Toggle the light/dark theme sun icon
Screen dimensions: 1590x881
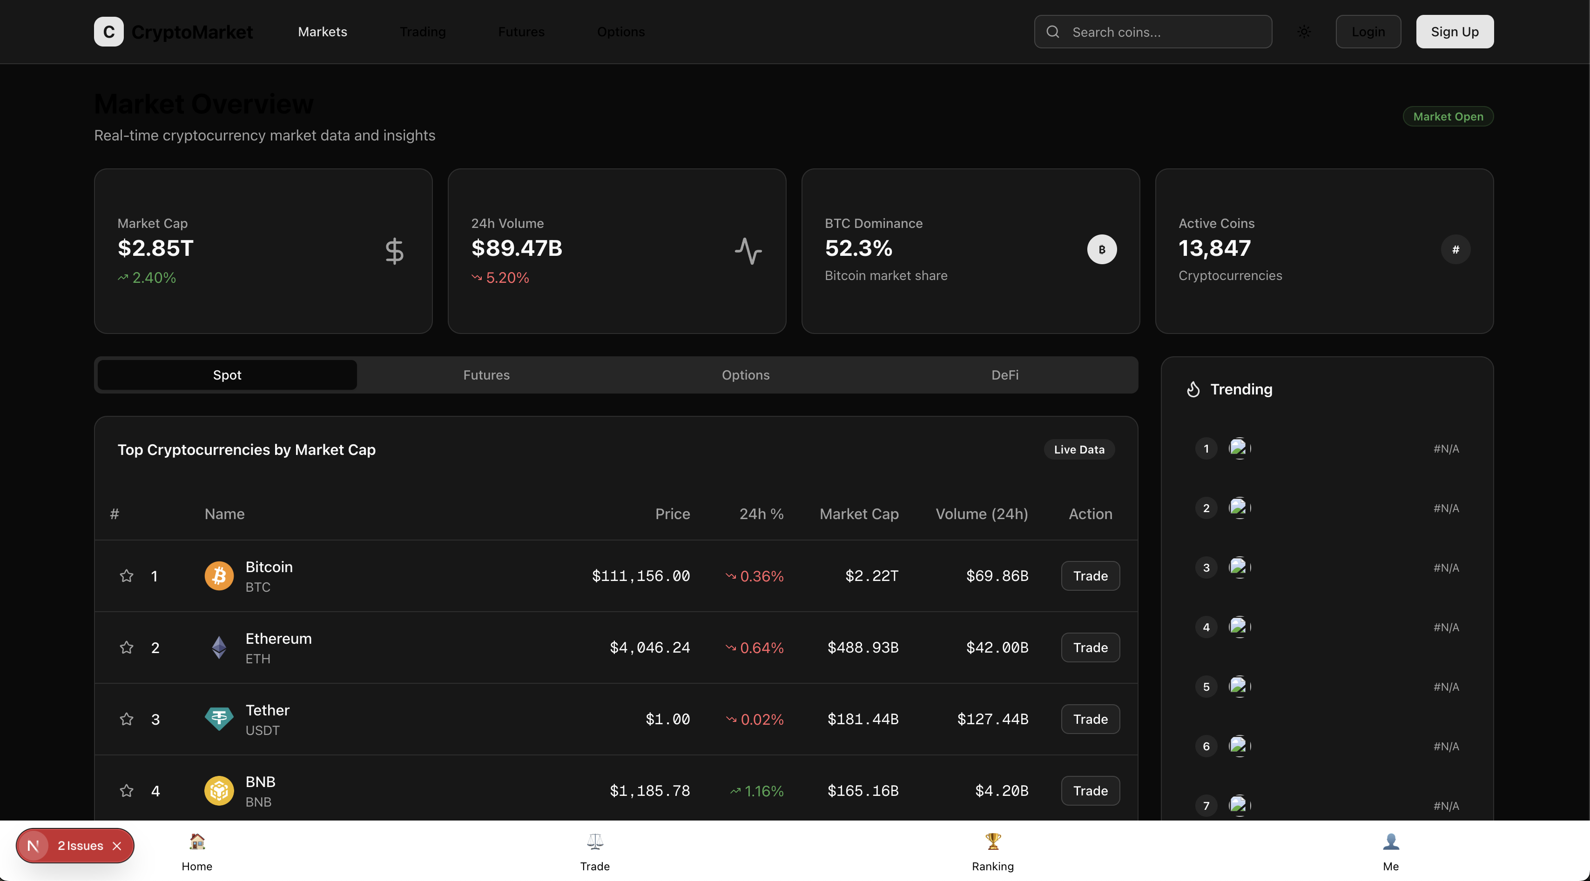pyautogui.click(x=1304, y=32)
